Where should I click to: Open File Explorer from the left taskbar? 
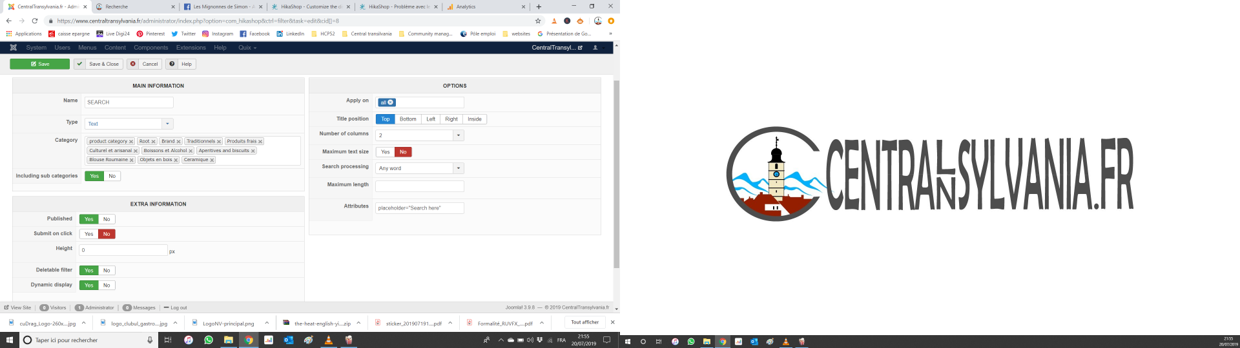click(x=229, y=340)
